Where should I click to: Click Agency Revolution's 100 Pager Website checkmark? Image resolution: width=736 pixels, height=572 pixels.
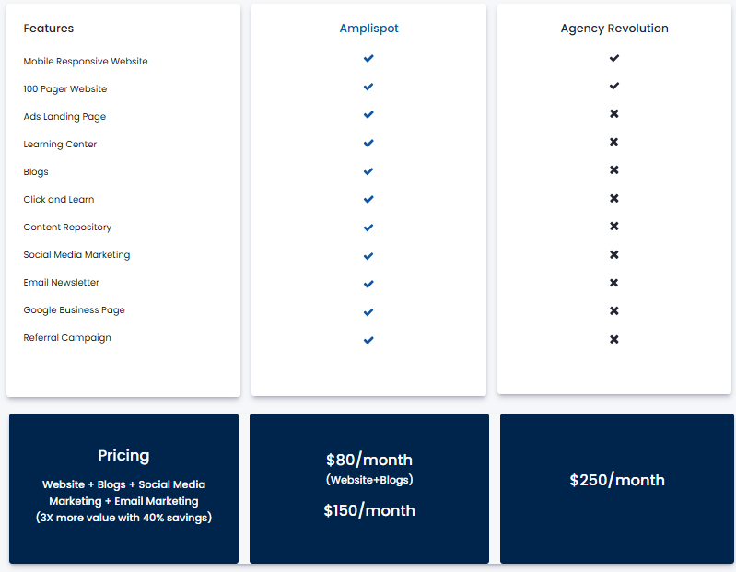(x=614, y=86)
